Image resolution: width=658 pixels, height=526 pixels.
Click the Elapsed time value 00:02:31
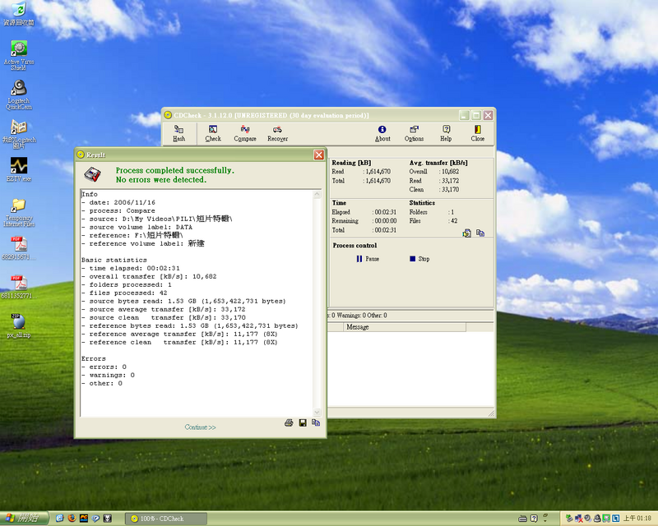click(x=385, y=212)
